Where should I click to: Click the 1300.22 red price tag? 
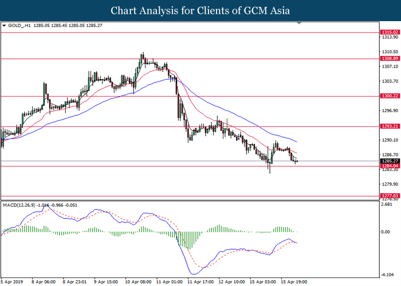click(x=389, y=96)
